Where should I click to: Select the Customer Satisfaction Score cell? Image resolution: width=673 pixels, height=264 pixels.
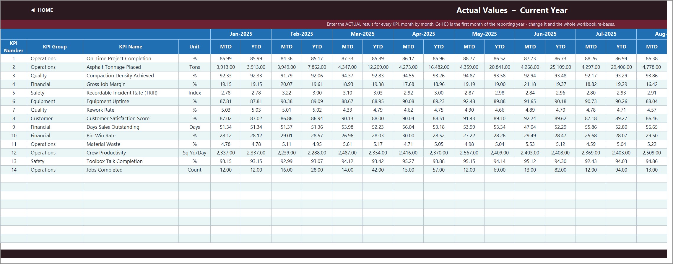pos(131,118)
